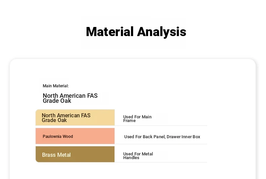Pick the beige oak color block
The image size is (266, 179).
75,118
